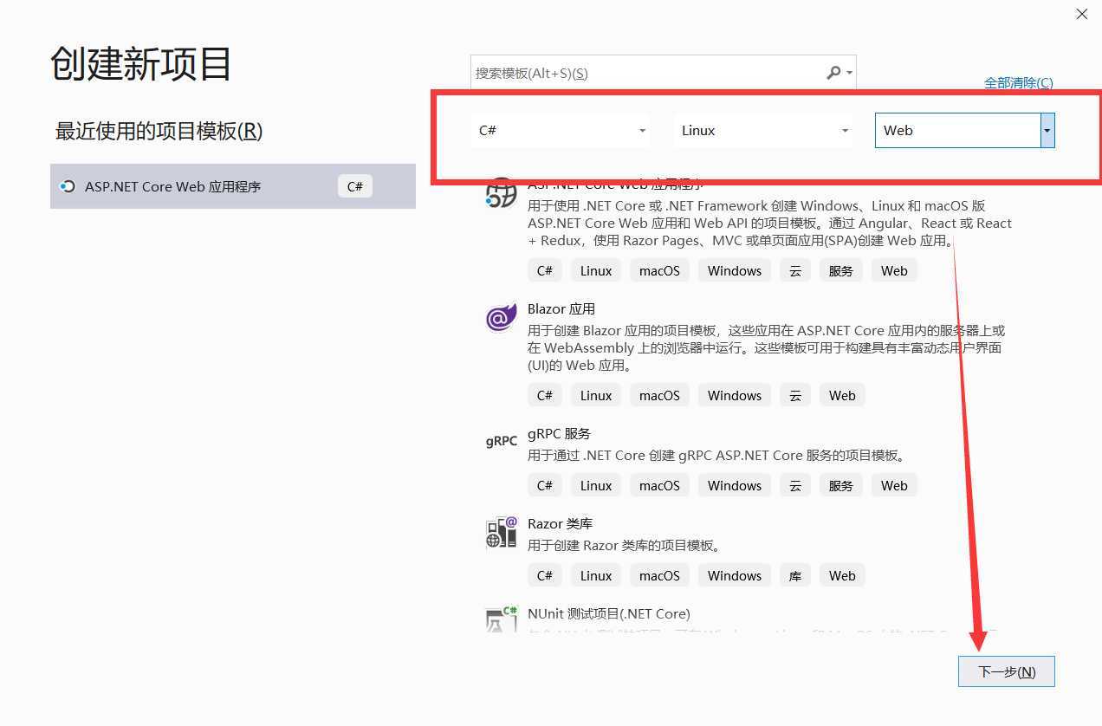Click the ASP.NET Core Web application template icon
Screen dimensions: 1102x726
point(501,194)
